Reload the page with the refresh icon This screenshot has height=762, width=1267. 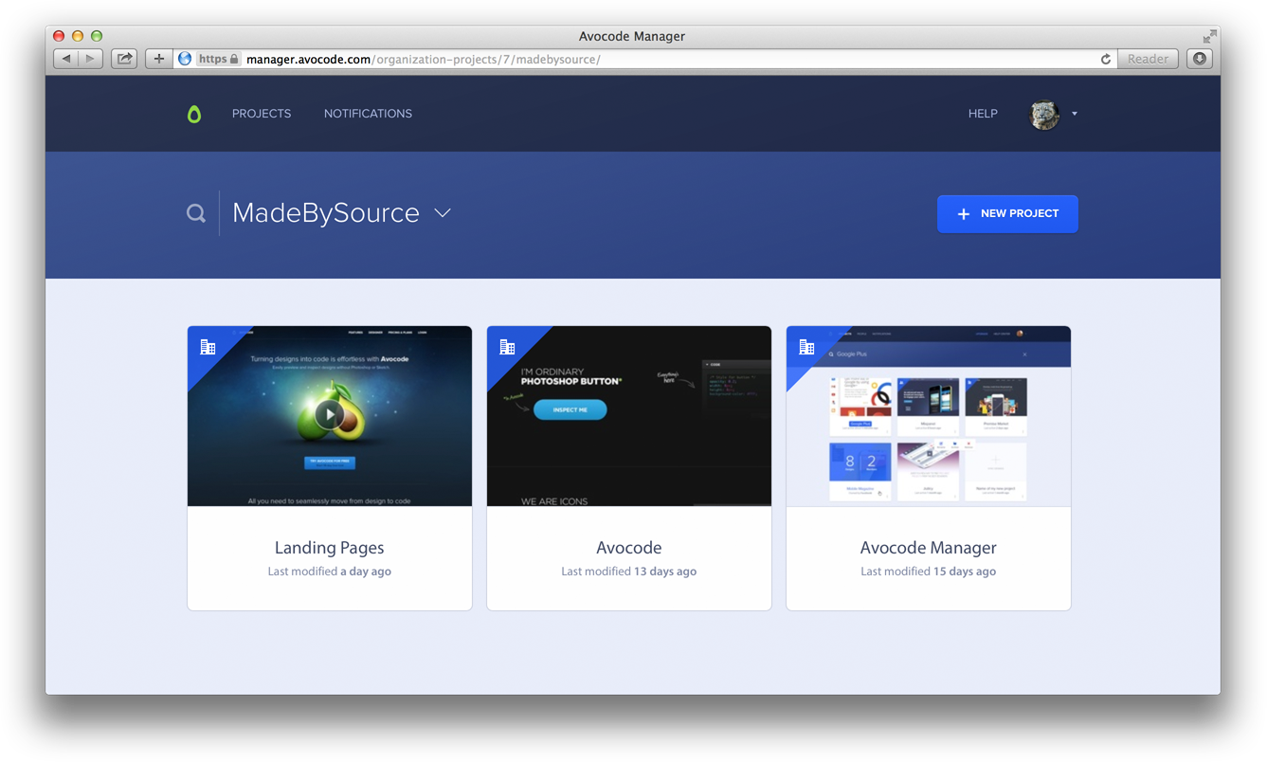pyautogui.click(x=1105, y=59)
